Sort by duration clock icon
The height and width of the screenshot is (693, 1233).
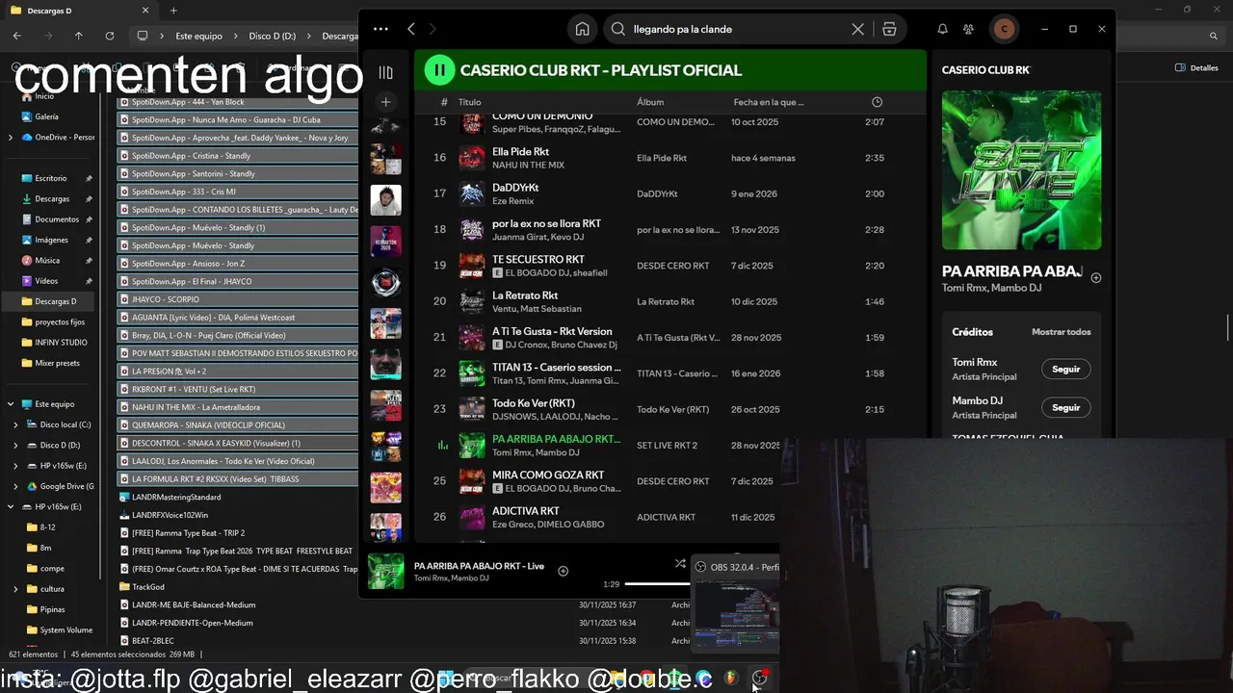[877, 102]
